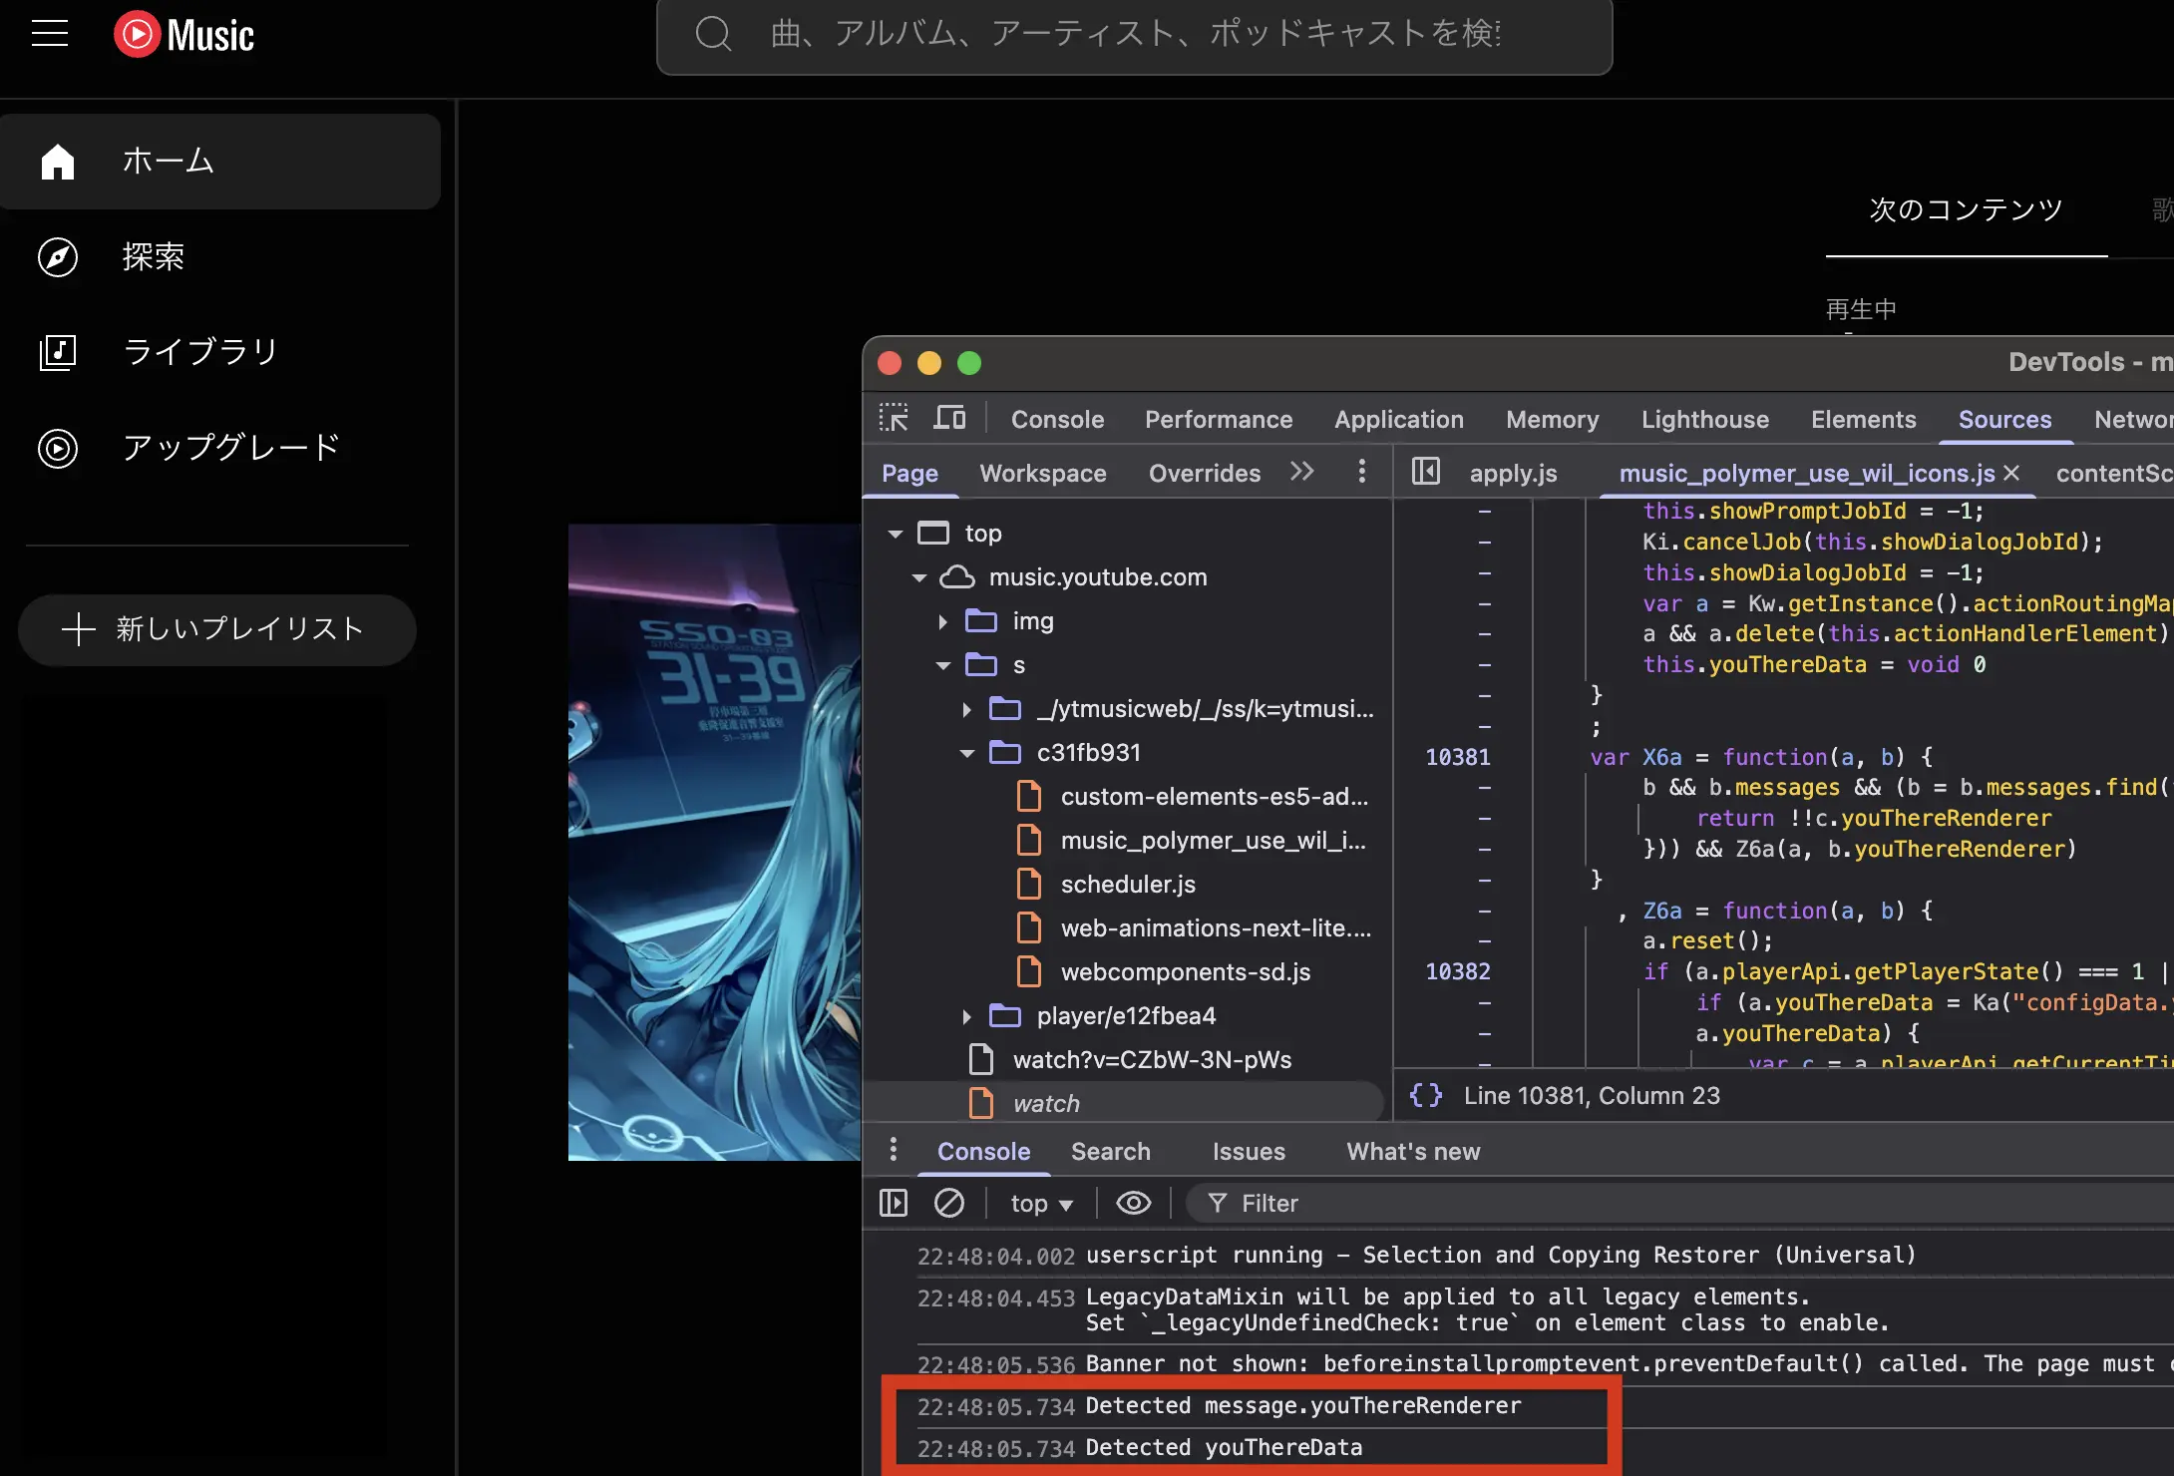Click the pretty-print braces icon
This screenshot has width=2174, height=1476.
point(1426,1096)
